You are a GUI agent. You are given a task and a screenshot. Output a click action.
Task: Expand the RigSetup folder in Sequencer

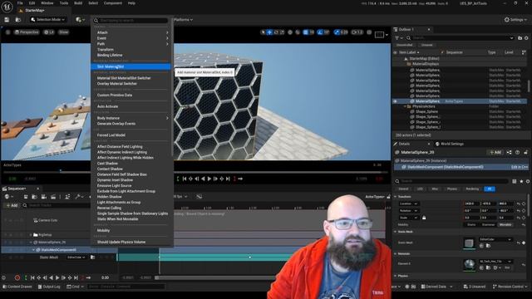[x=32, y=234]
